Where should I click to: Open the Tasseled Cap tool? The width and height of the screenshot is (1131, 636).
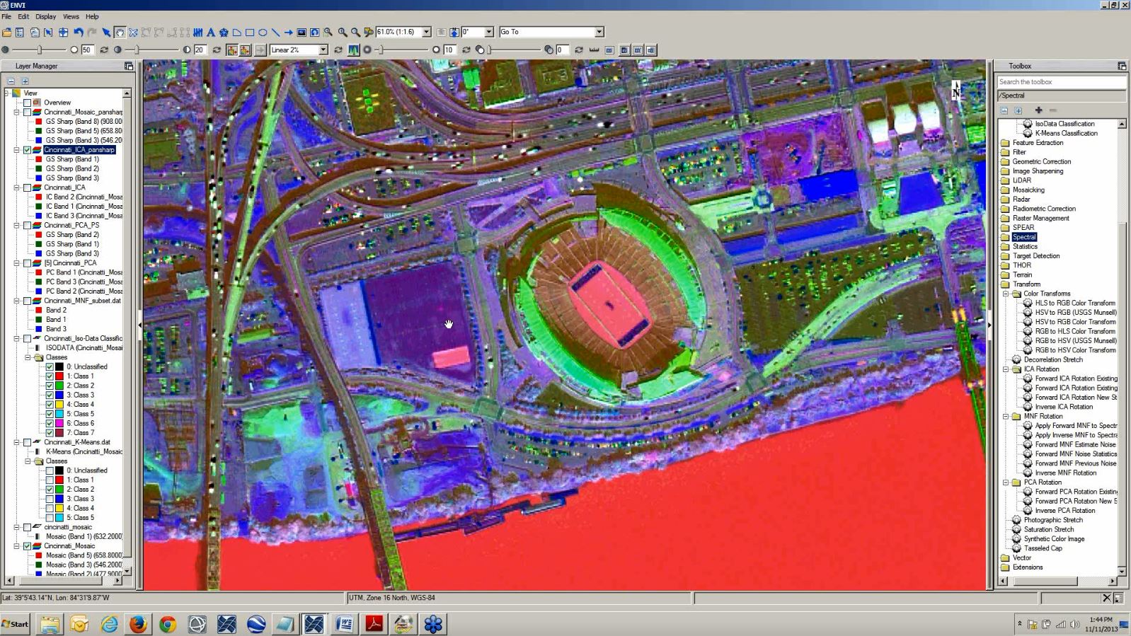(x=1043, y=548)
